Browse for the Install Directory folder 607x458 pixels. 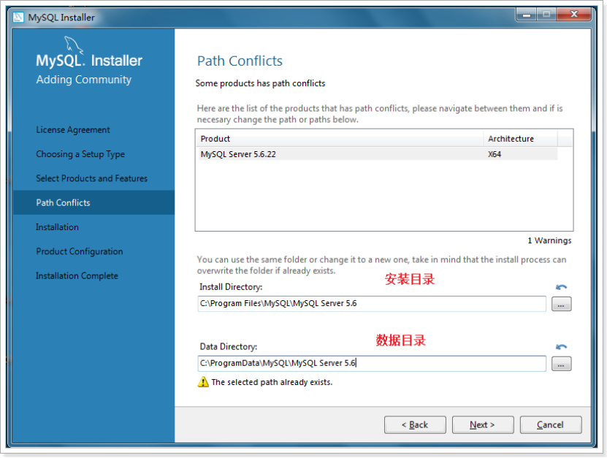561,304
